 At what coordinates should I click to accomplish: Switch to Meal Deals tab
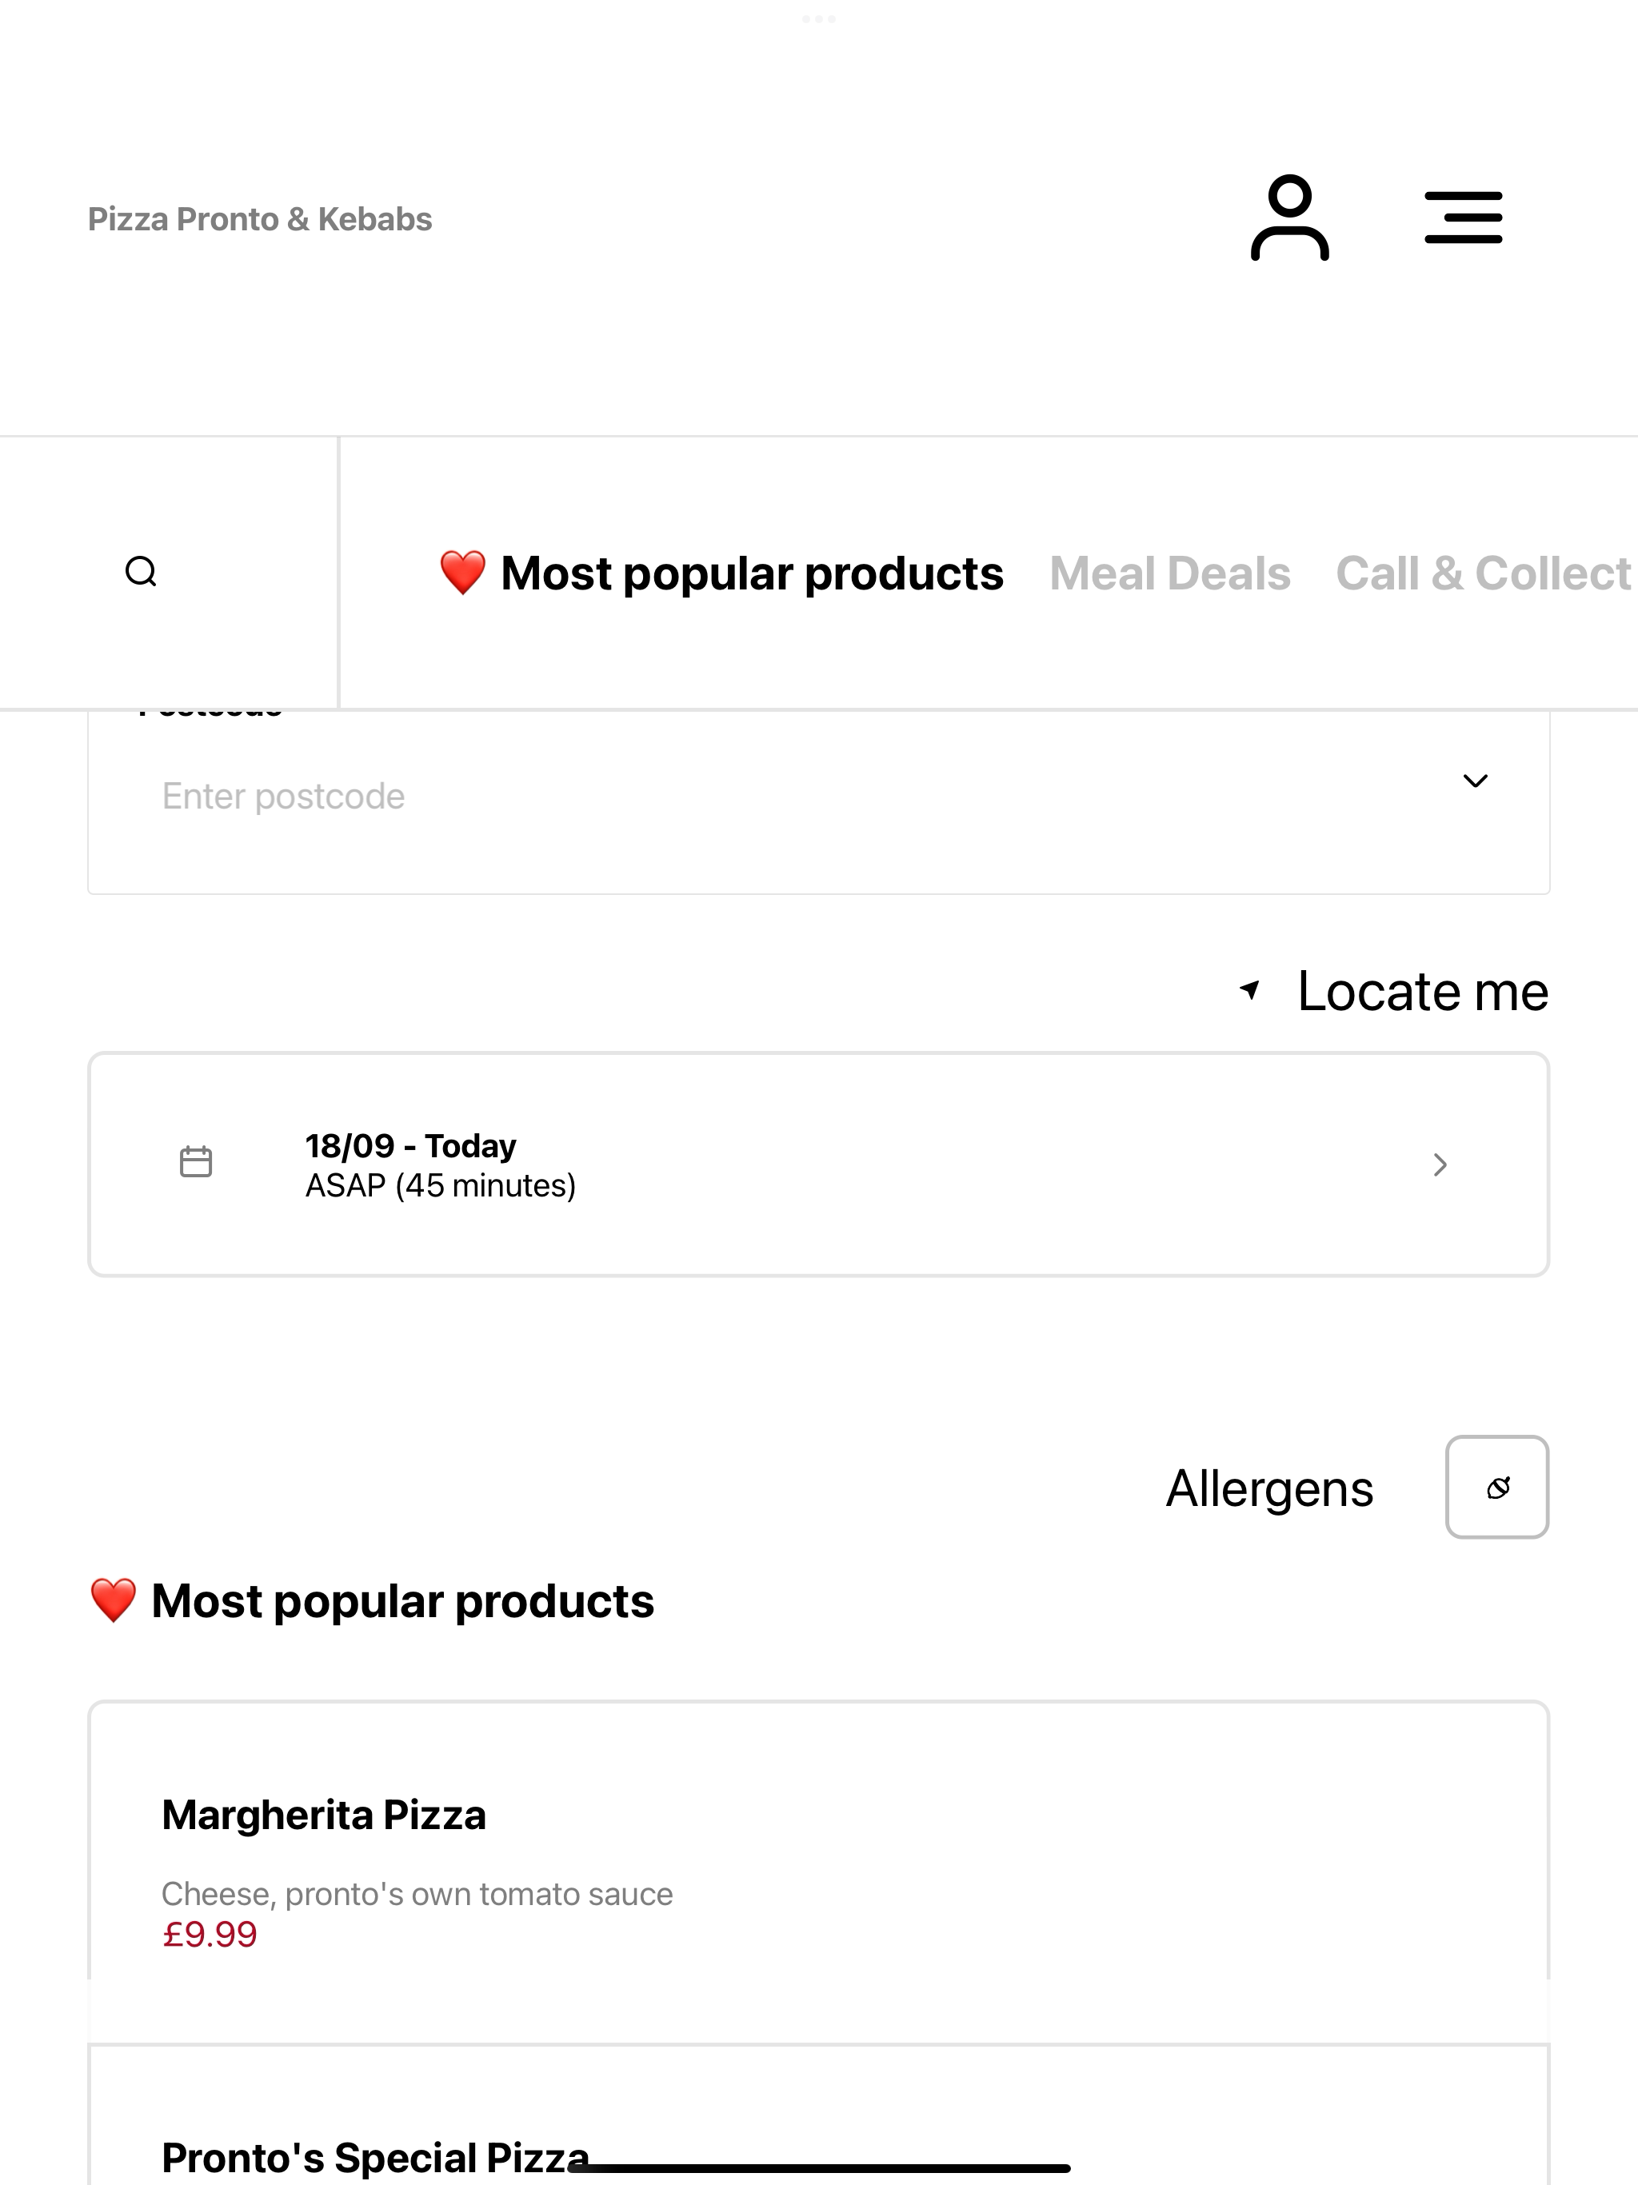click(1170, 574)
